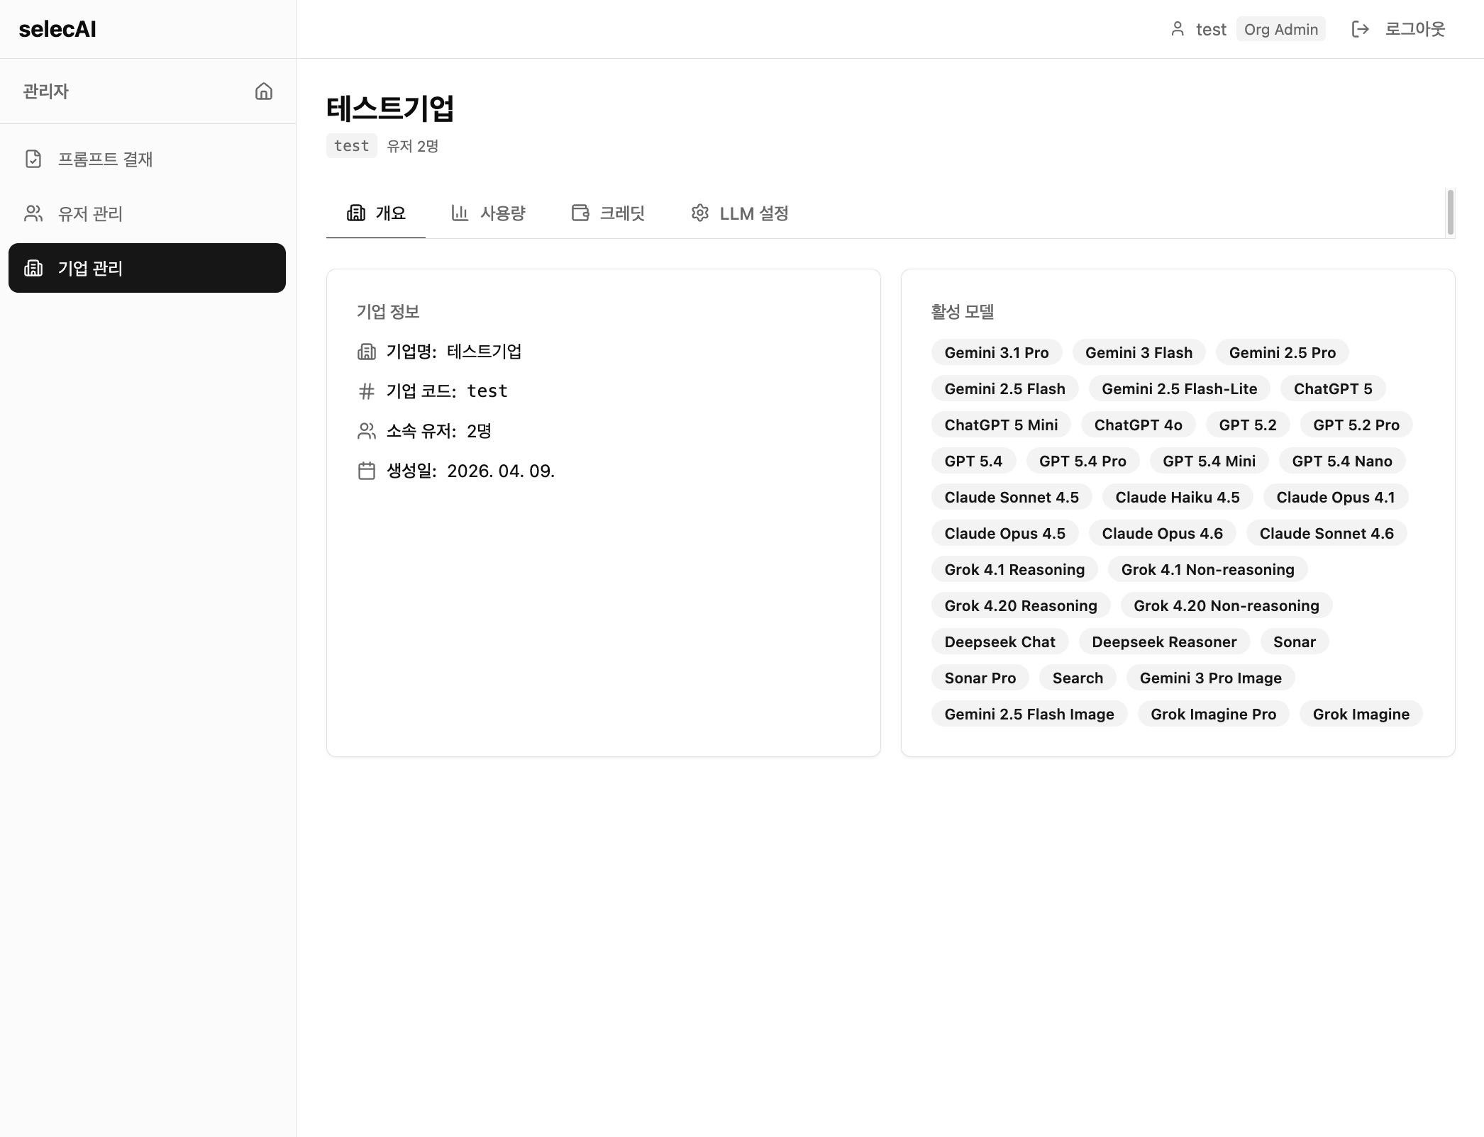The width and height of the screenshot is (1484, 1137).
Task: Click the user profile icon beside test
Action: pos(1178,29)
